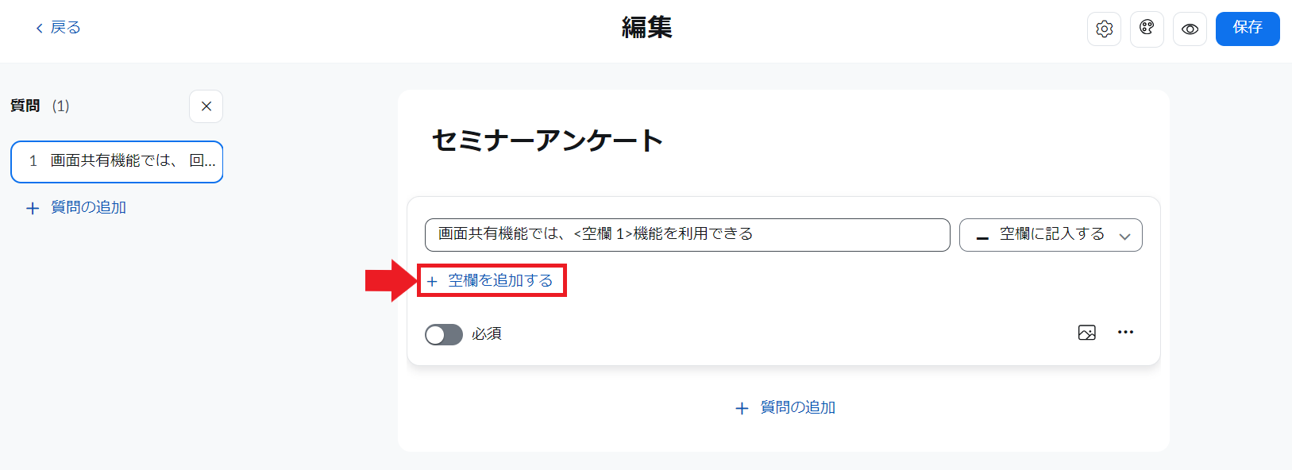Screen dimensions: 1292x470
Task: Open the theme palette icon
Action: coord(1147,29)
